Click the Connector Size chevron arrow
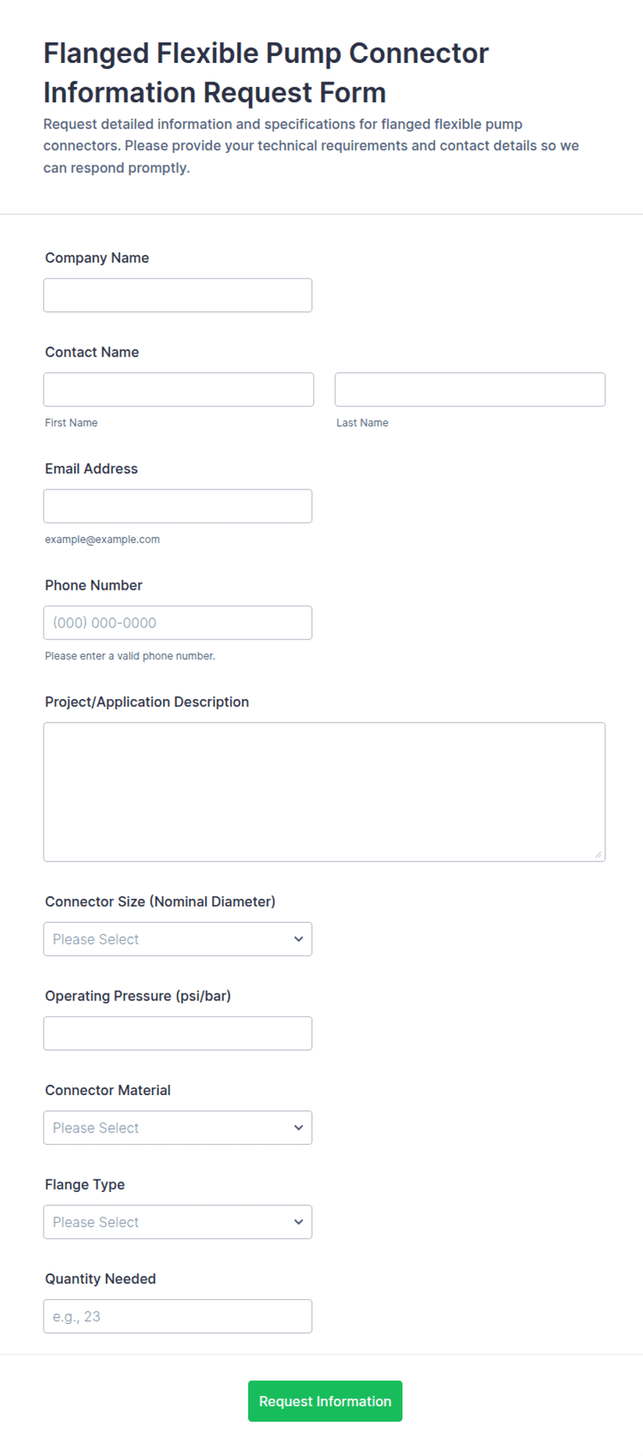Image resolution: width=643 pixels, height=1456 pixels. click(299, 940)
